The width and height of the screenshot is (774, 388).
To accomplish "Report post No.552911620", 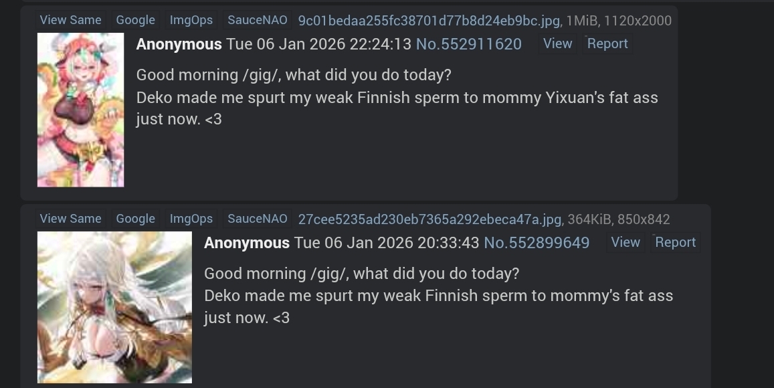I will pyautogui.click(x=607, y=44).
